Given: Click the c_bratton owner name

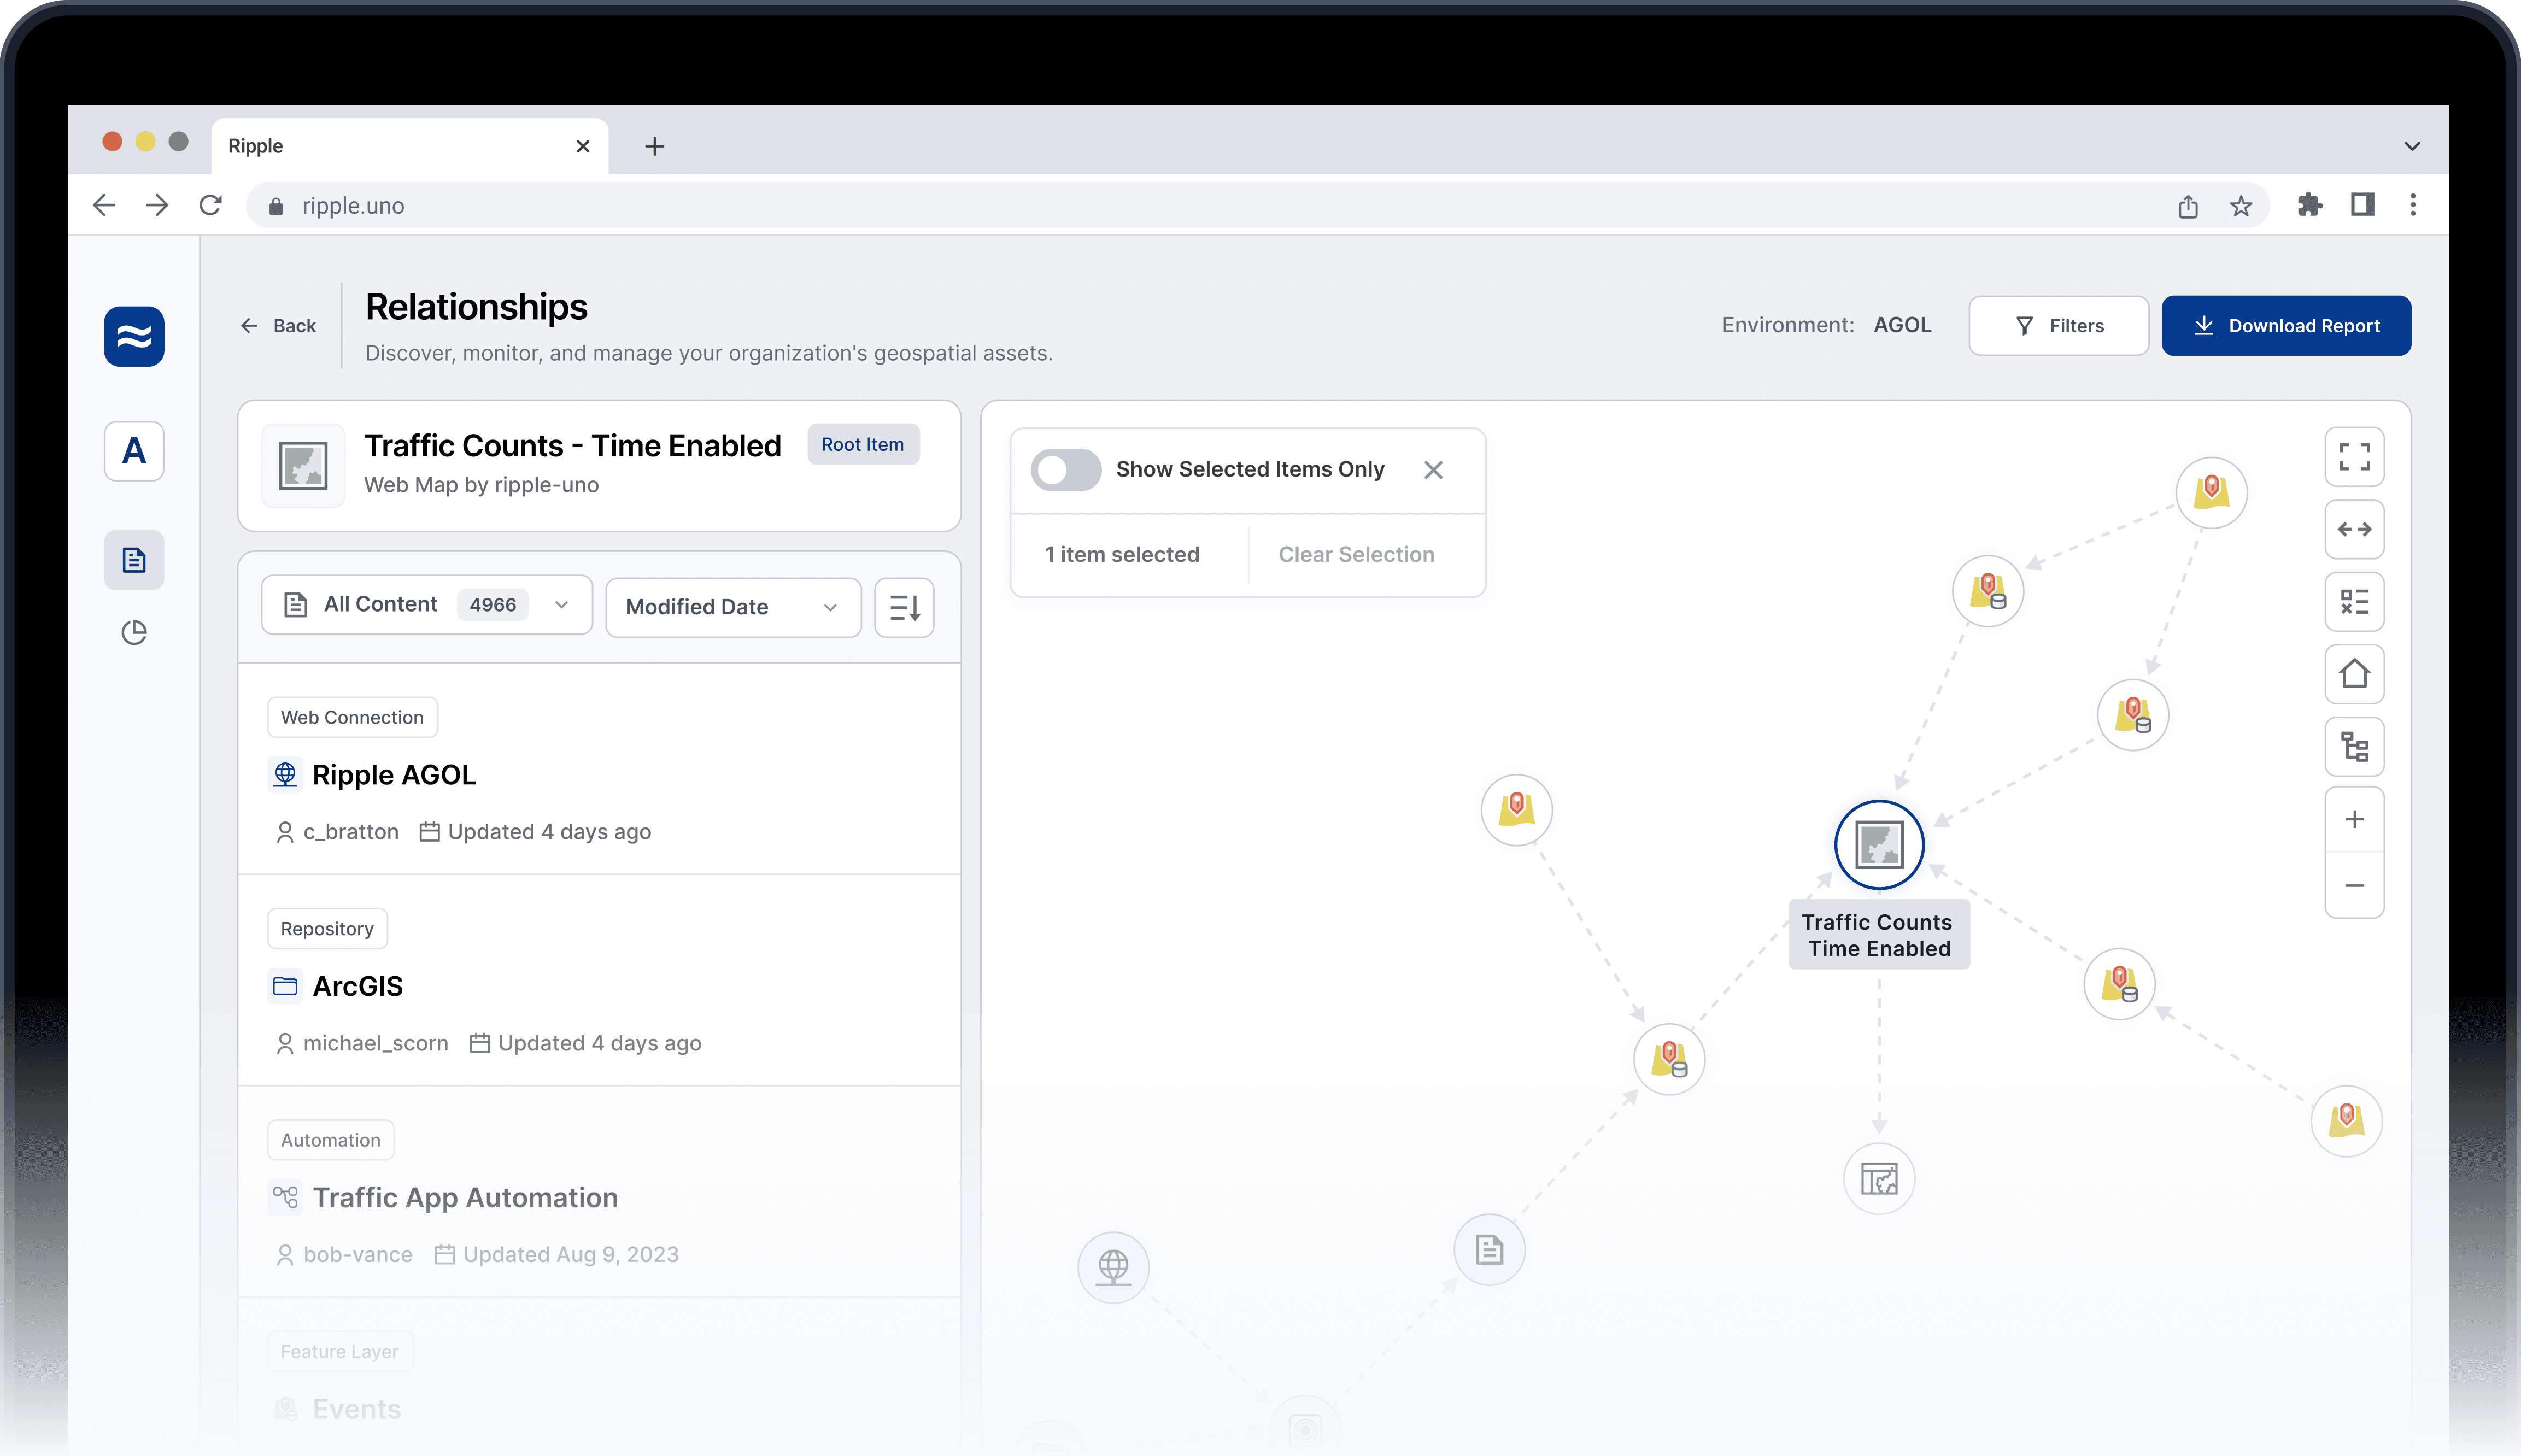Looking at the screenshot, I should click(x=350, y=832).
